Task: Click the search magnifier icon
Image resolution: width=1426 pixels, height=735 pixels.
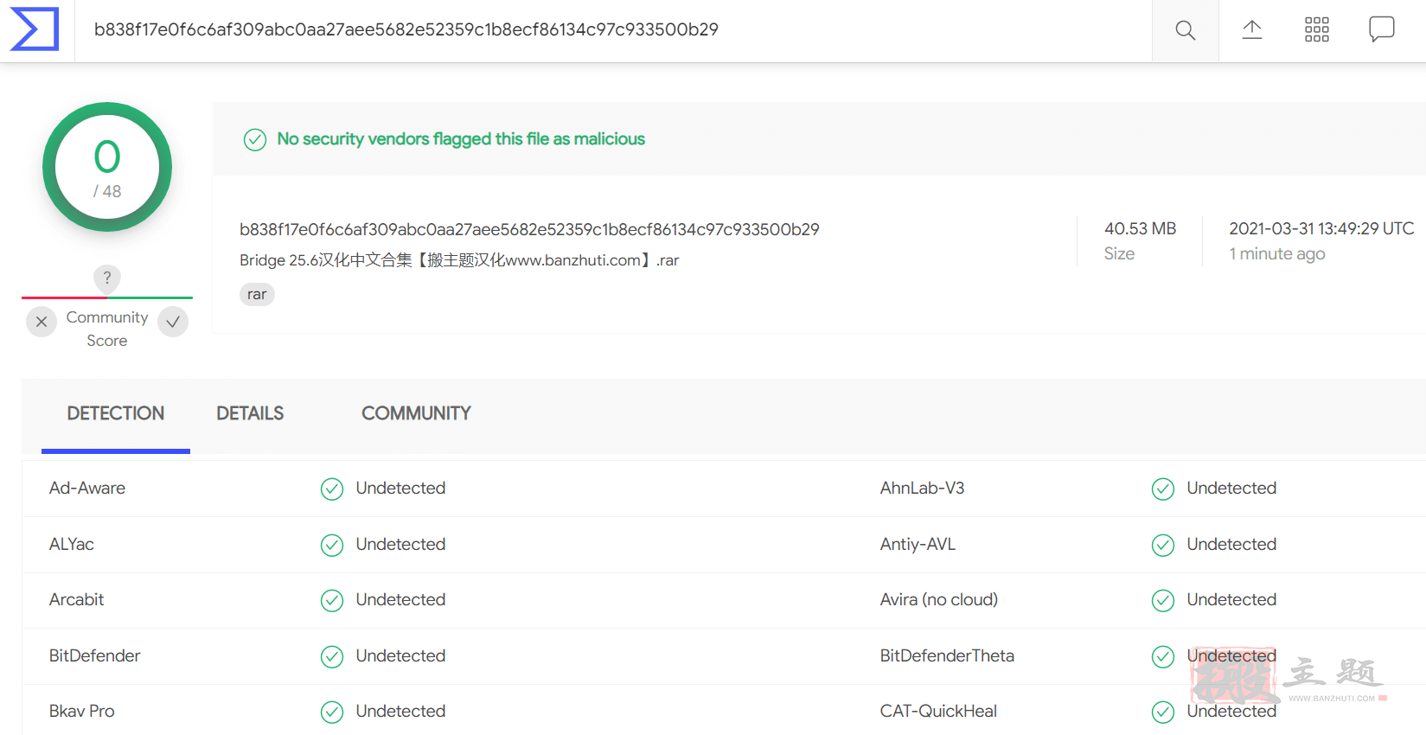Action: click(1186, 30)
